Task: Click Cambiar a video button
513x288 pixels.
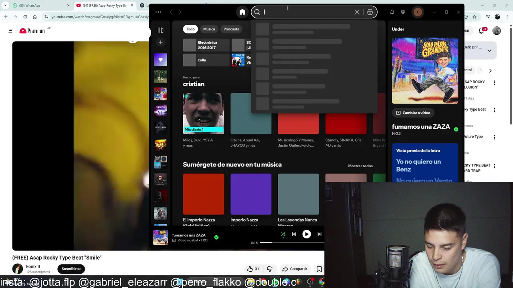Action: pyautogui.click(x=412, y=113)
